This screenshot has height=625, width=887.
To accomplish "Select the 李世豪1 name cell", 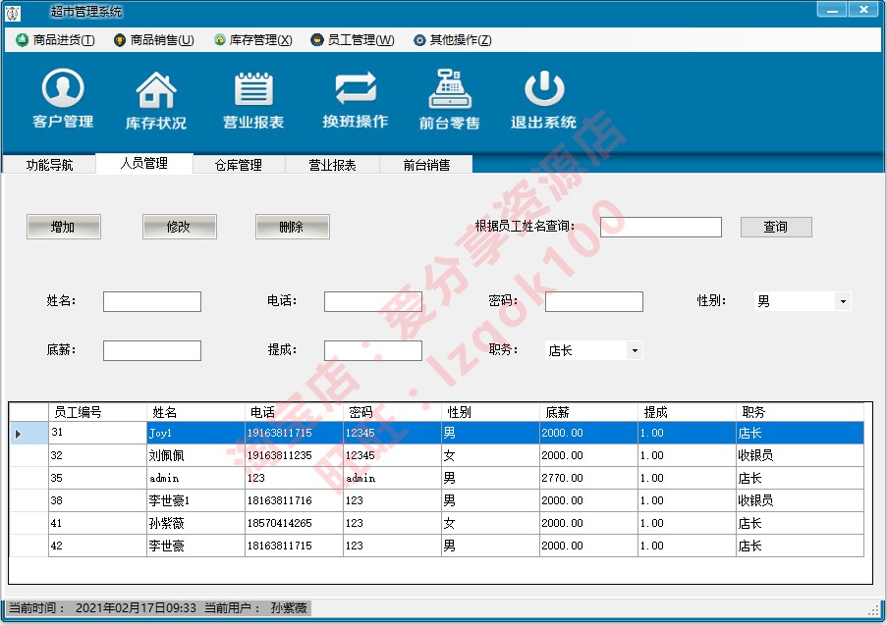I will [195, 500].
